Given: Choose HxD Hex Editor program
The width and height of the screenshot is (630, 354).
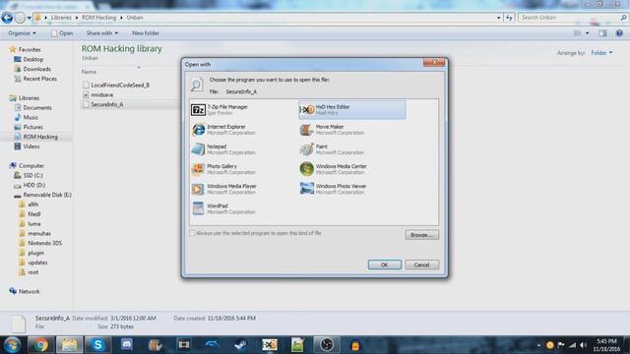Looking at the screenshot, I should 352,109.
